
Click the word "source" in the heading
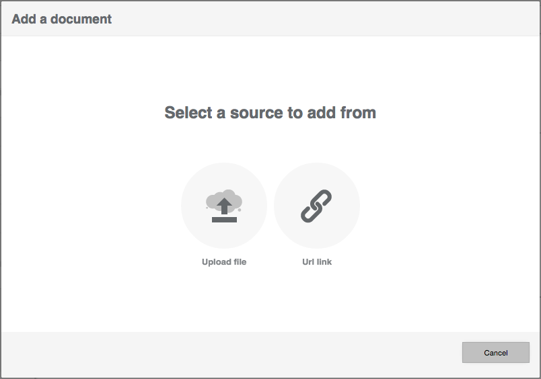[x=256, y=112]
